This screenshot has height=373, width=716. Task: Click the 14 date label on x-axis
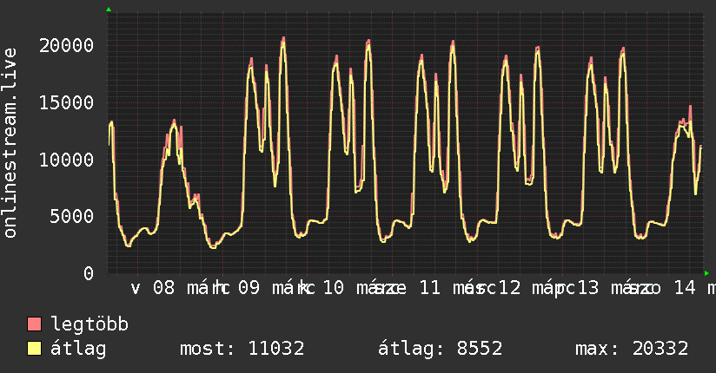(x=685, y=287)
